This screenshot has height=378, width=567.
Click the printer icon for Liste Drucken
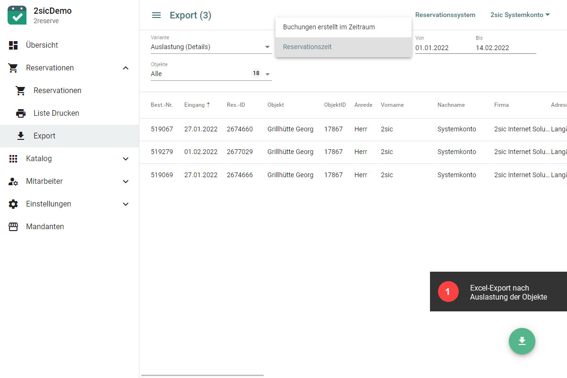click(21, 113)
